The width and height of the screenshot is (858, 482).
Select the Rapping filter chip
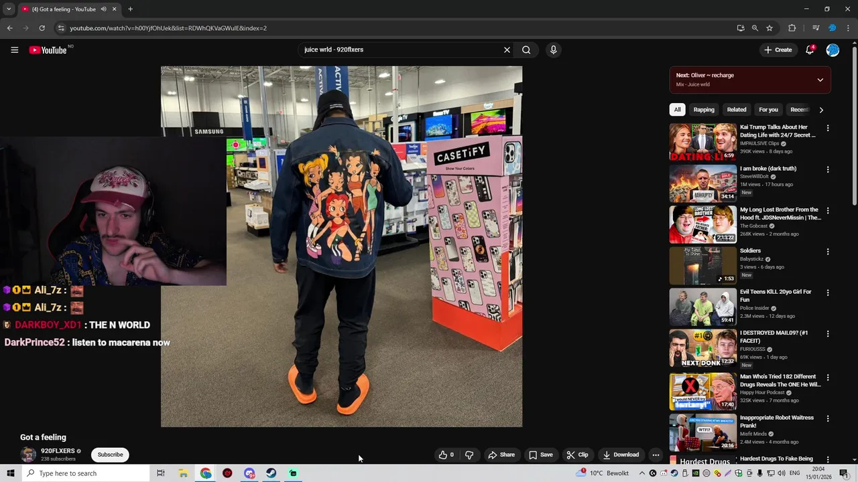(704, 110)
